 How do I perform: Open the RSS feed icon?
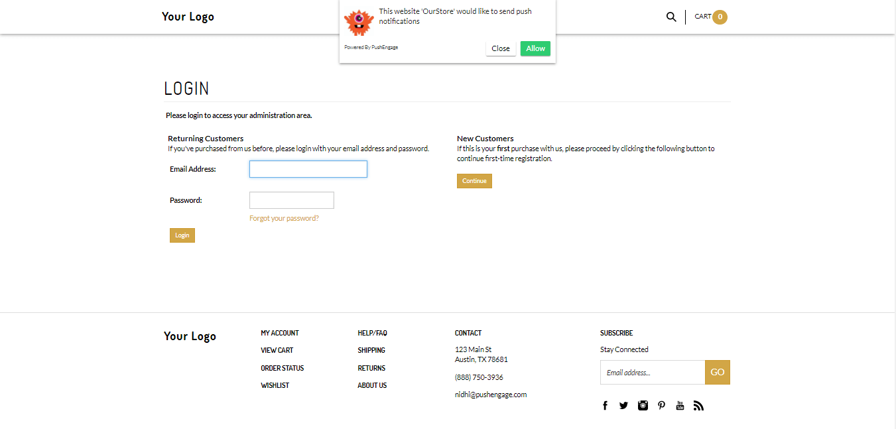coord(698,405)
